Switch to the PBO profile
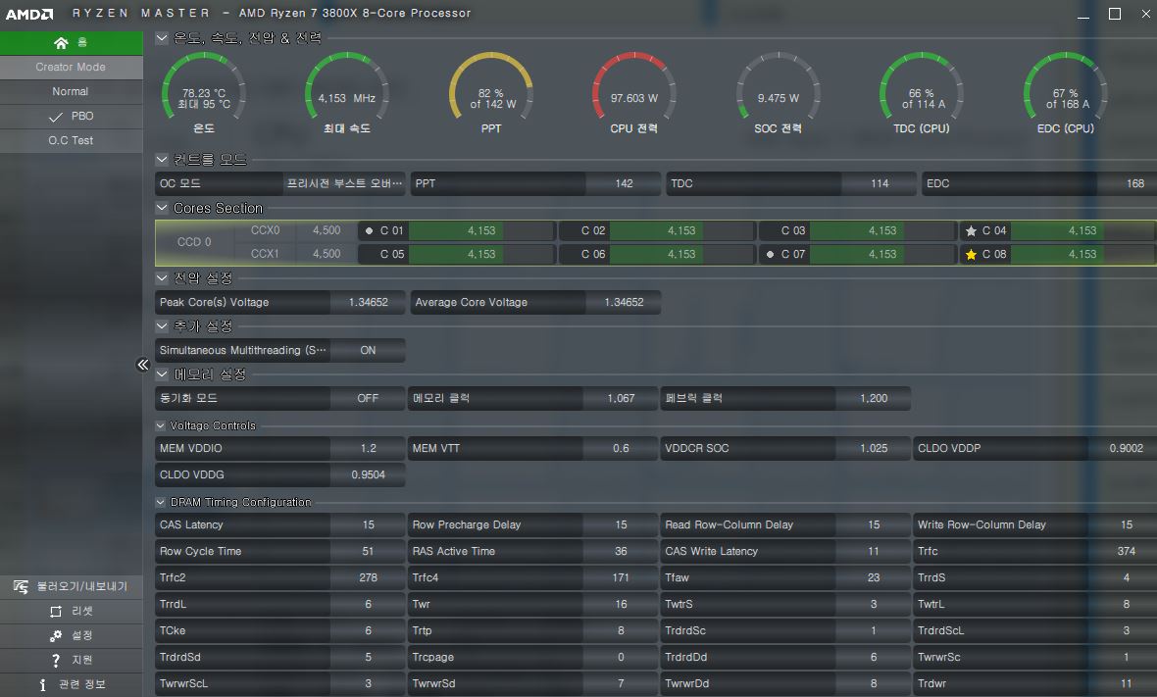 (x=71, y=116)
